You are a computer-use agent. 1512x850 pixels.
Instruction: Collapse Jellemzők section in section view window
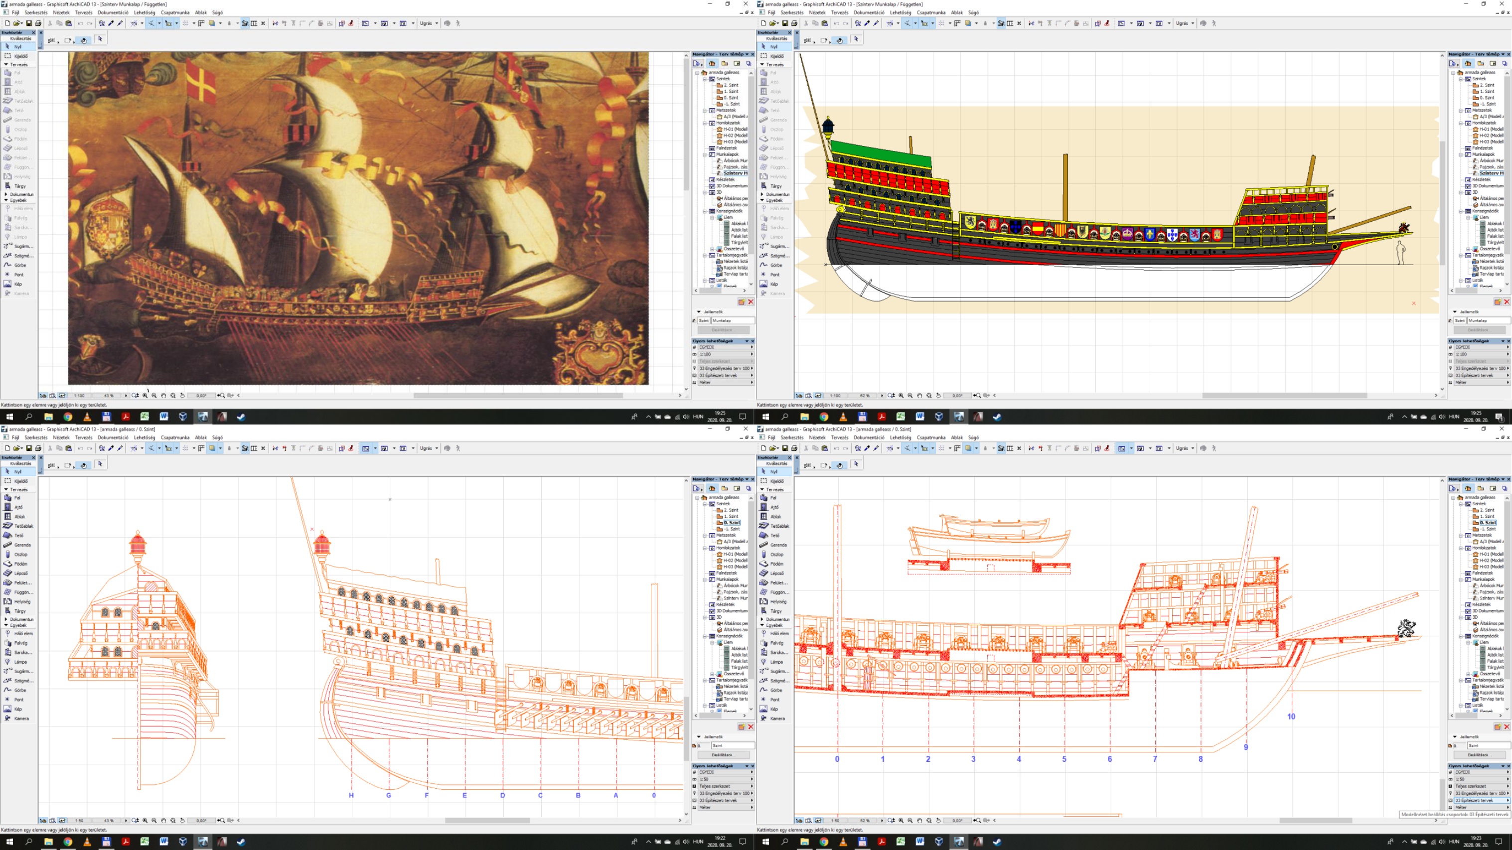pos(1455,737)
